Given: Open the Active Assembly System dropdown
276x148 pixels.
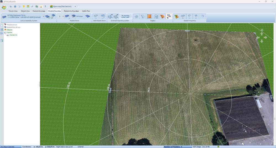Looking at the screenshot, I should point(43,16).
